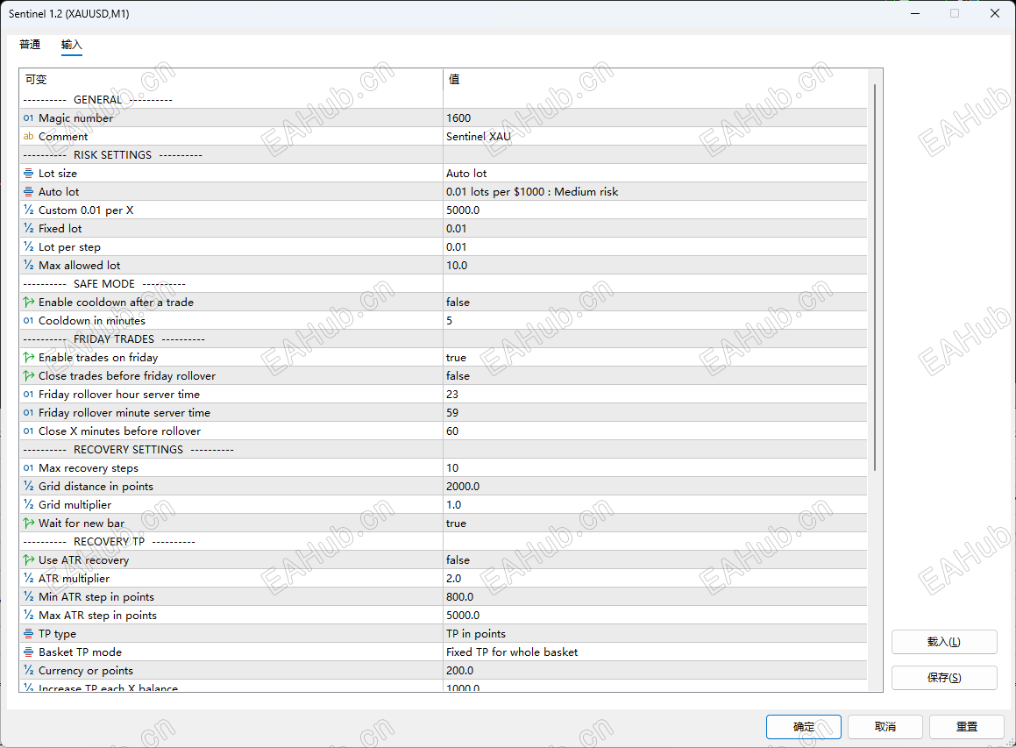Click the double icon beside Grid multiplier

pos(29,504)
